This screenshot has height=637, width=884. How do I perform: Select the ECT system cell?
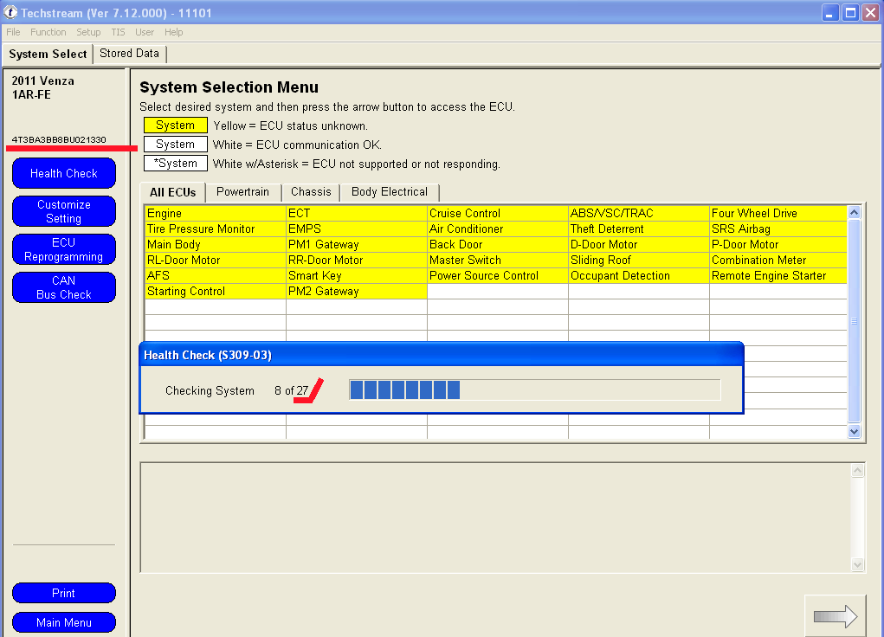pyautogui.click(x=357, y=213)
